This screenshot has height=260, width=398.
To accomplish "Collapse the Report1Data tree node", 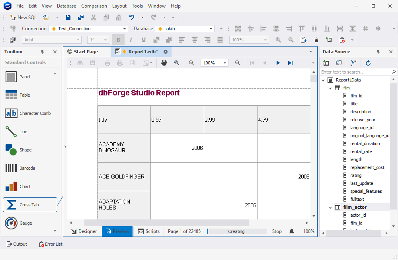I will pyautogui.click(x=323, y=80).
